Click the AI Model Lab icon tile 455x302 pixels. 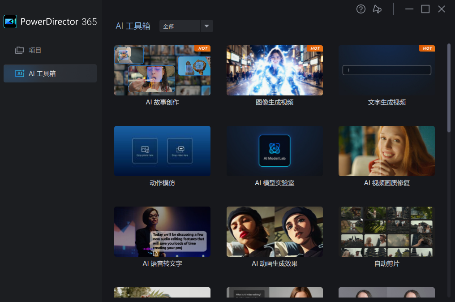275,151
